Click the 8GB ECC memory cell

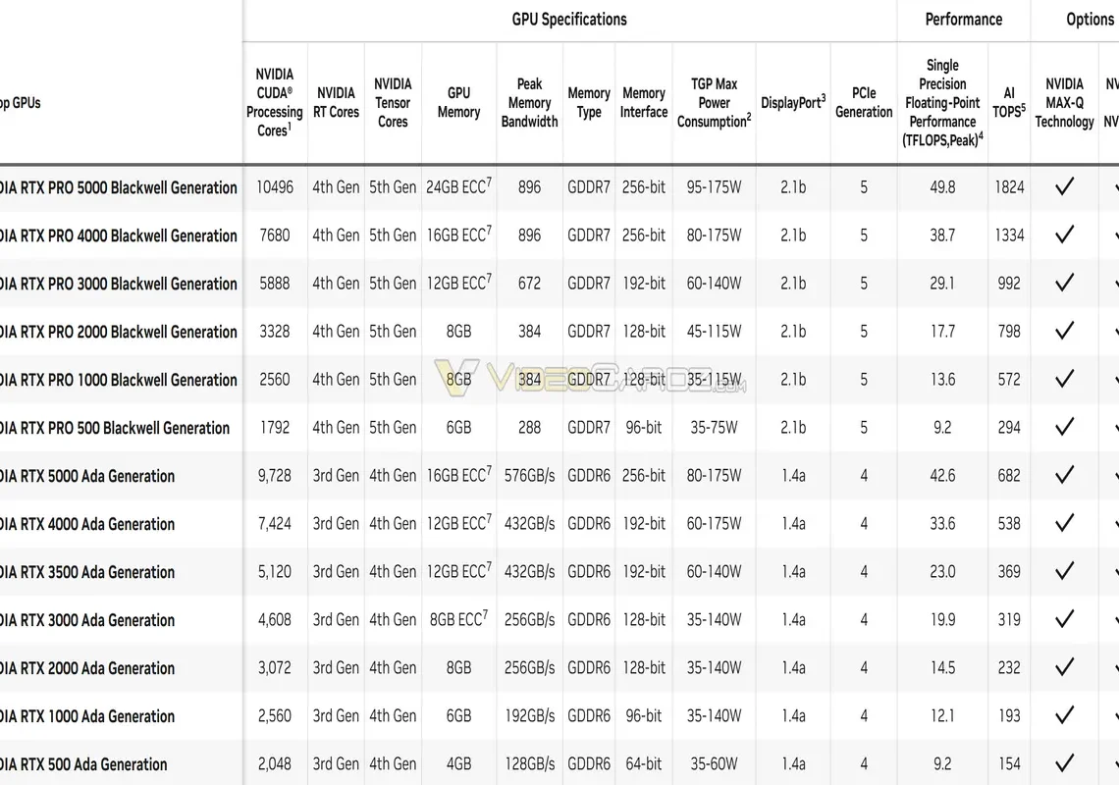[458, 619]
